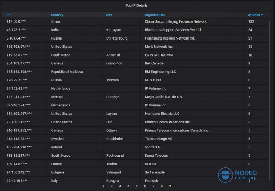Screen dimensions: 275x191
Task: Sort by the Country column header
Action: click(x=57, y=15)
